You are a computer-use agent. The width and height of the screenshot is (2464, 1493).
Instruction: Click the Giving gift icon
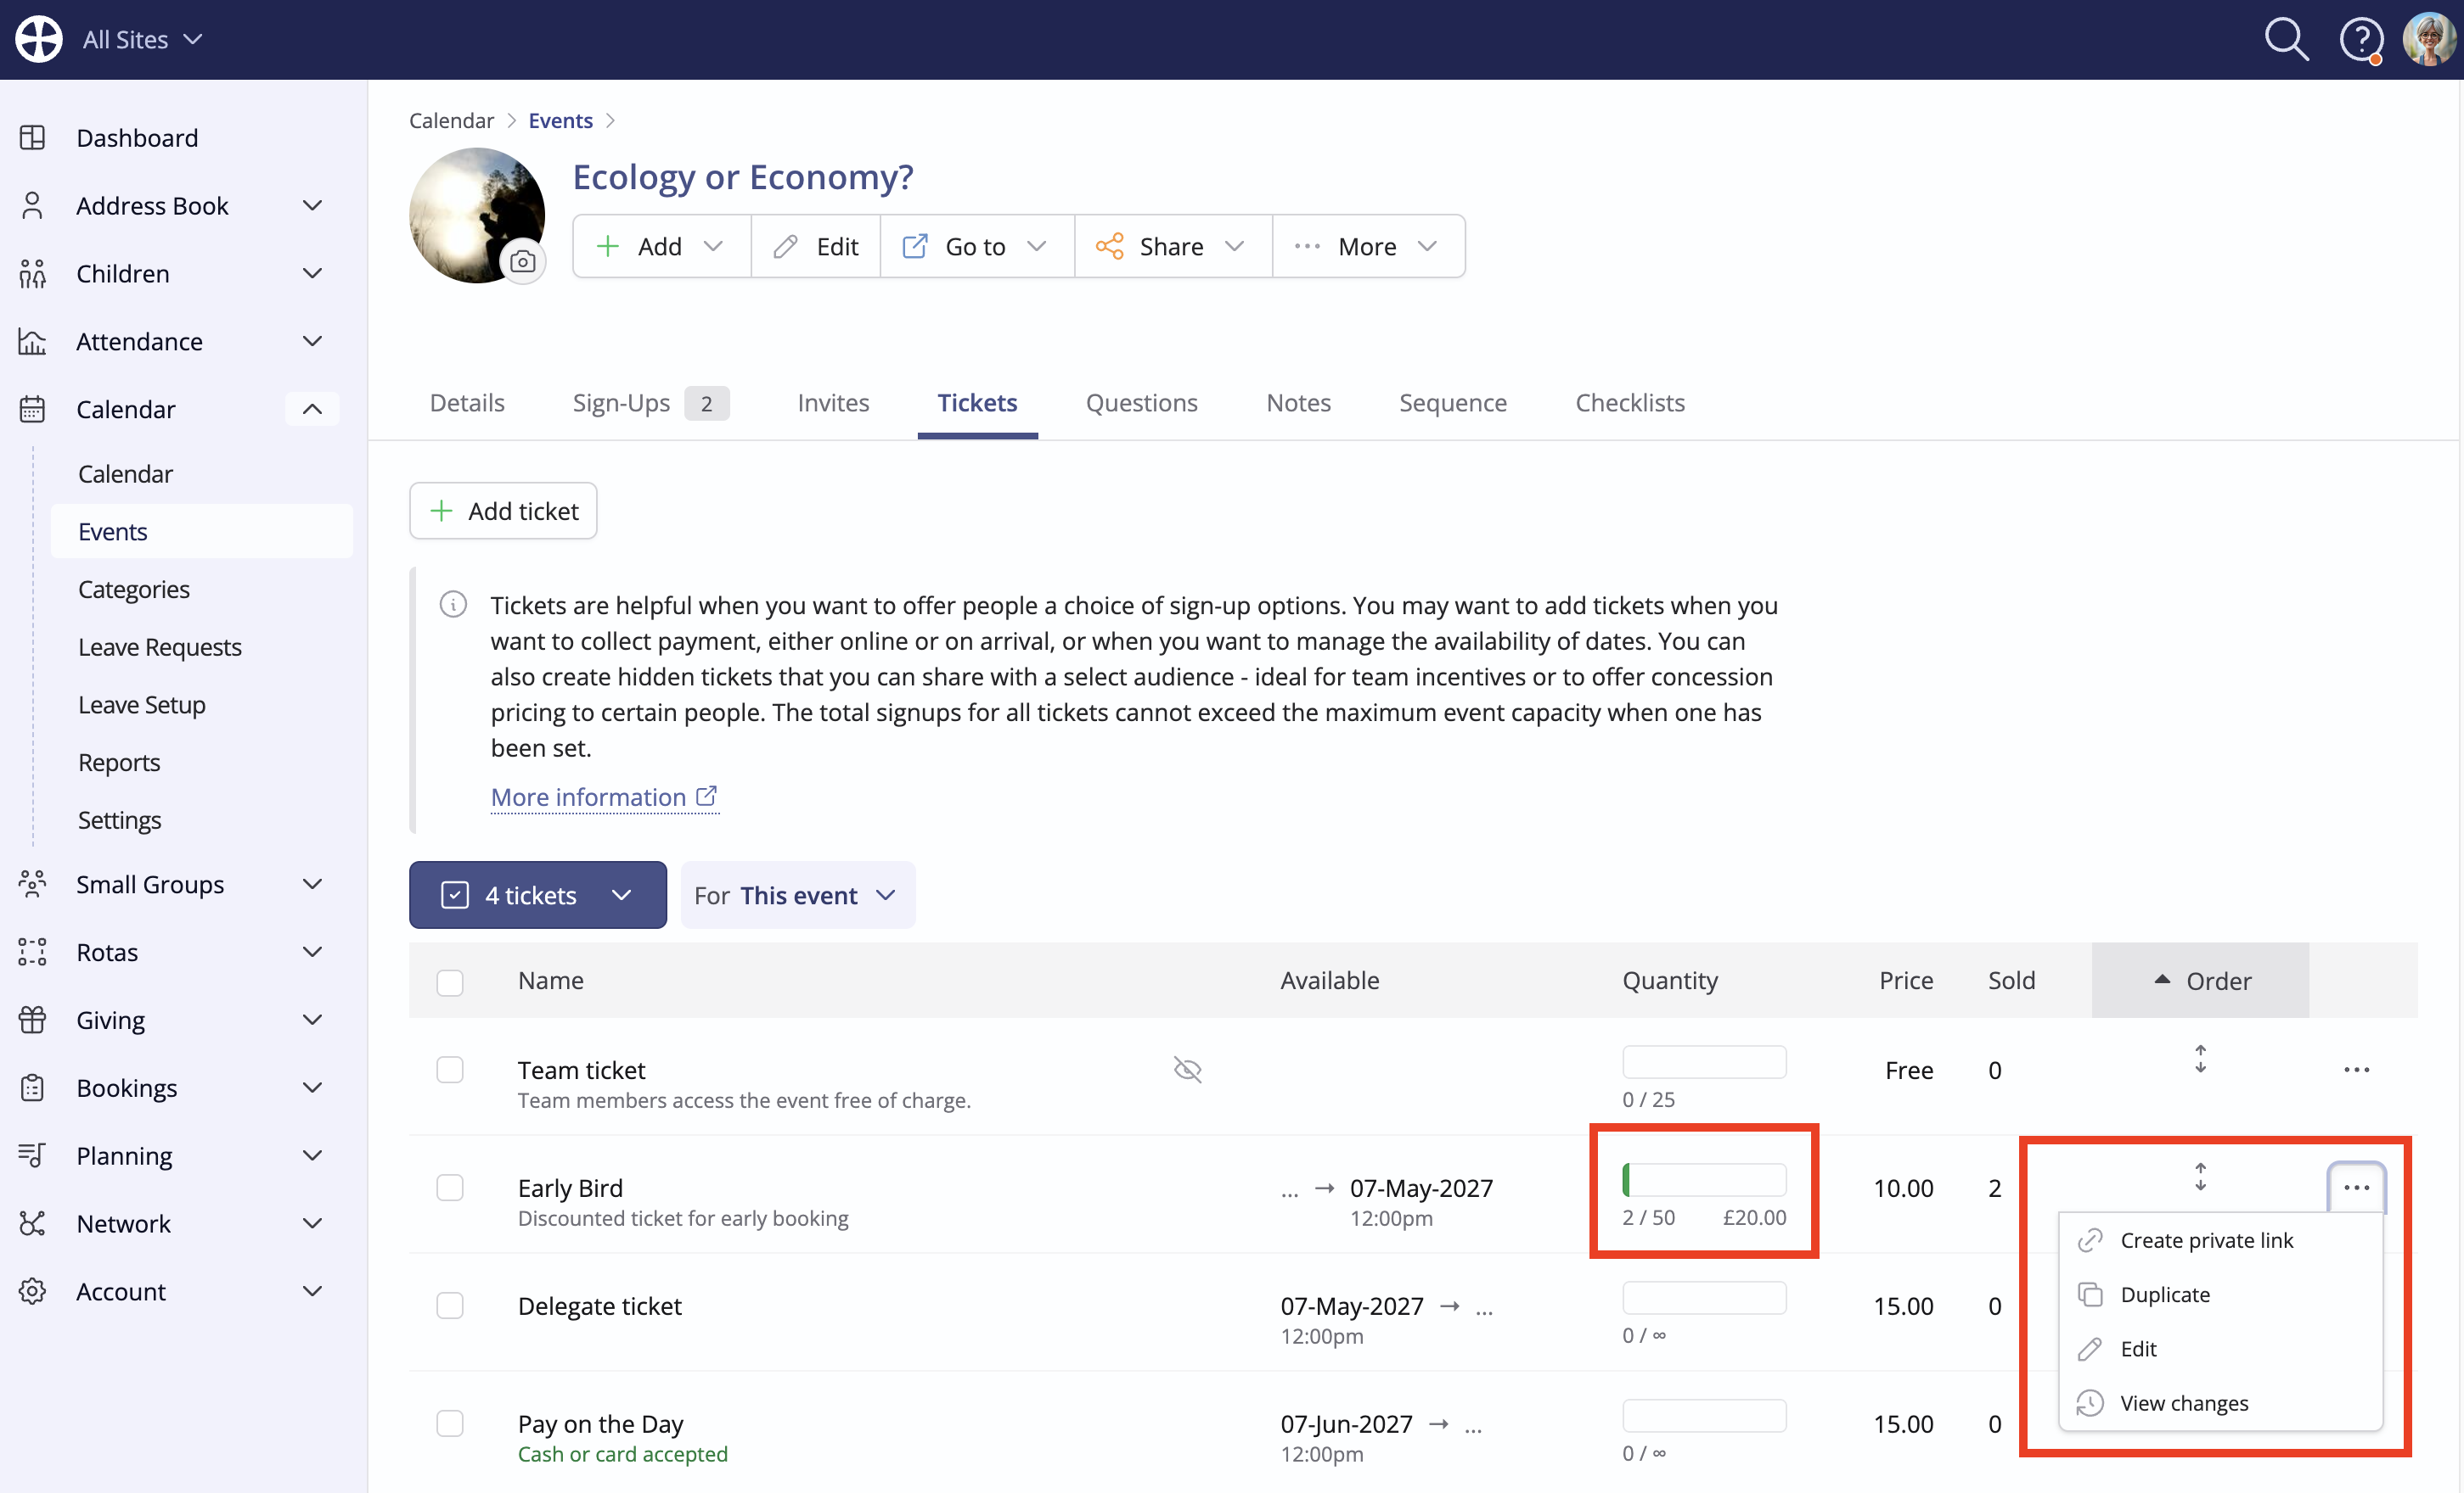click(32, 1020)
